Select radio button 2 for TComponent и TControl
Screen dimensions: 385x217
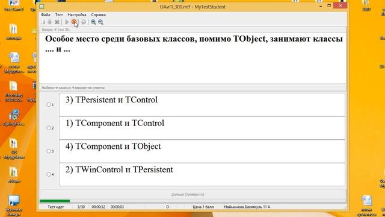pyautogui.click(x=49, y=128)
